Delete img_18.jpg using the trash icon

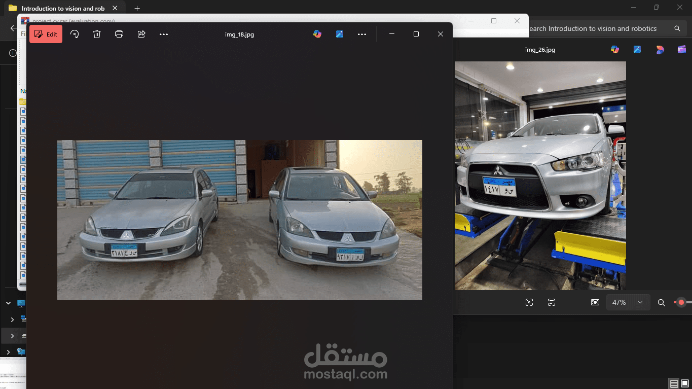97,34
